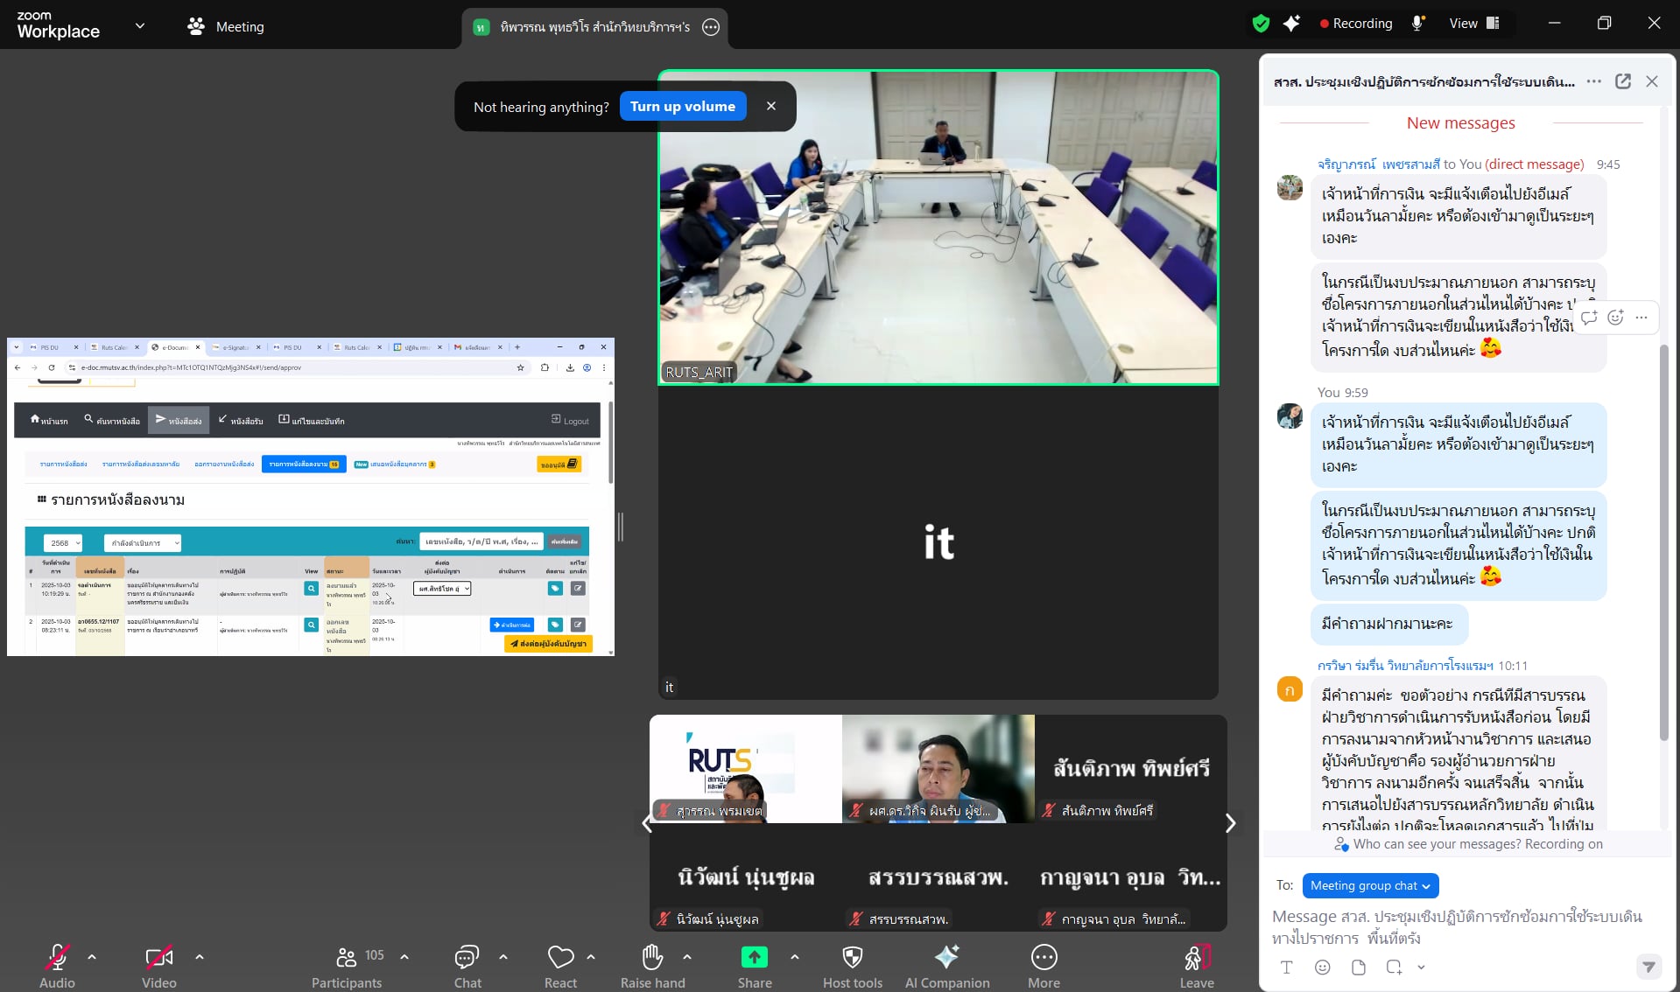Open the Meeting tab in top bar

tap(226, 26)
